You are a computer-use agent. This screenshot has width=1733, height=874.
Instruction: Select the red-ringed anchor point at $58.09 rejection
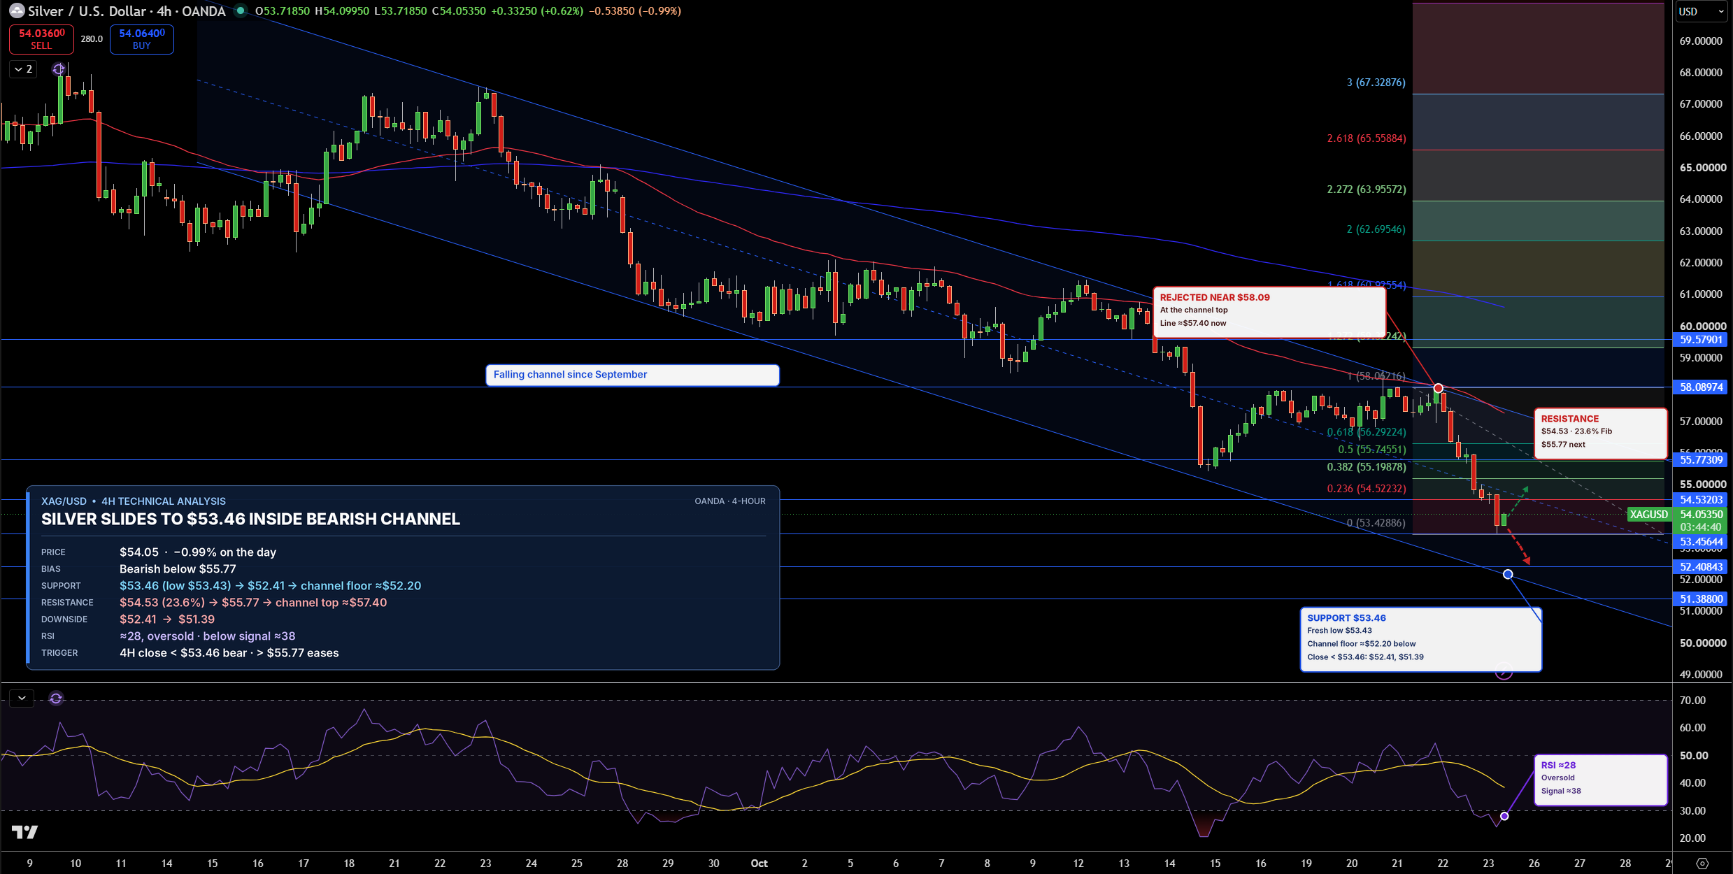tap(1438, 388)
